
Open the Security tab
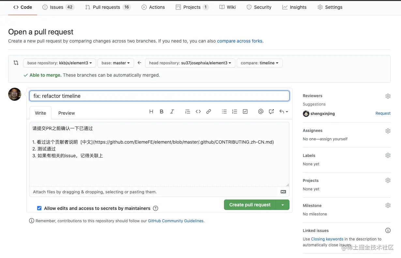click(x=259, y=7)
